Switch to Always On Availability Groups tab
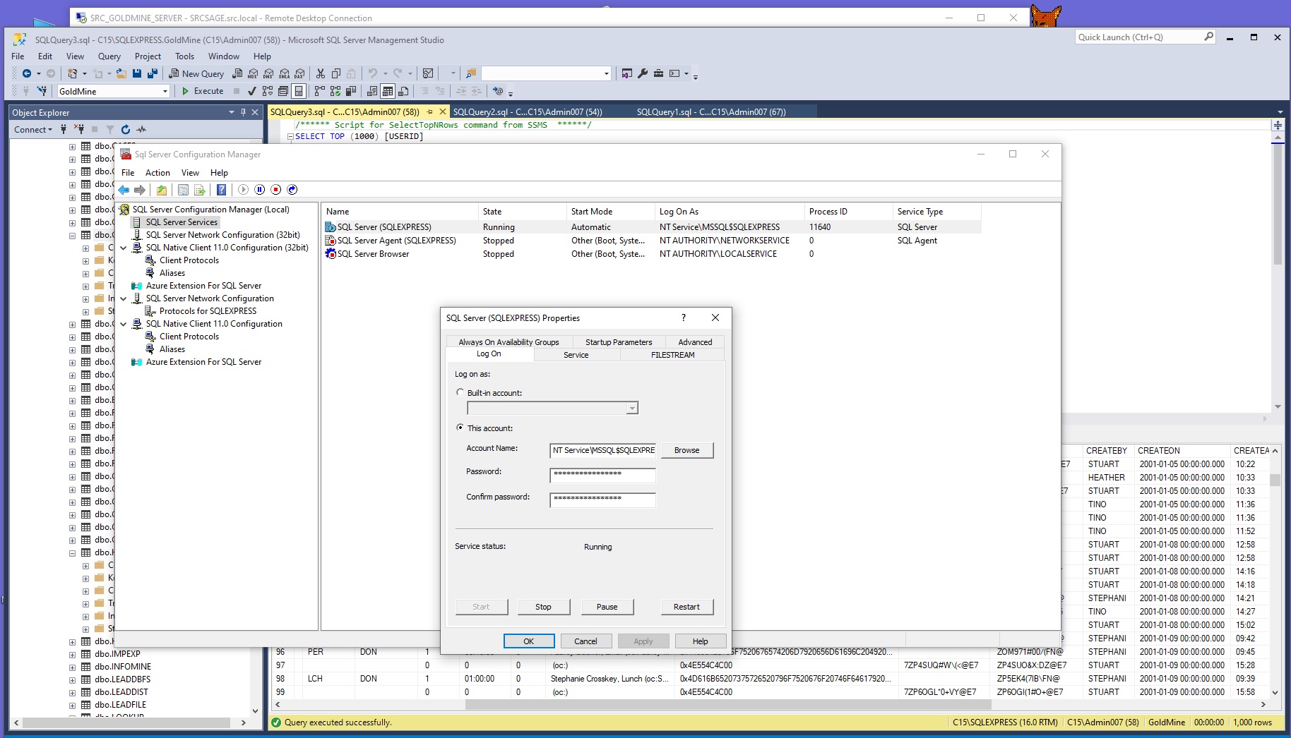Screen dimensions: 1291x738 point(508,342)
